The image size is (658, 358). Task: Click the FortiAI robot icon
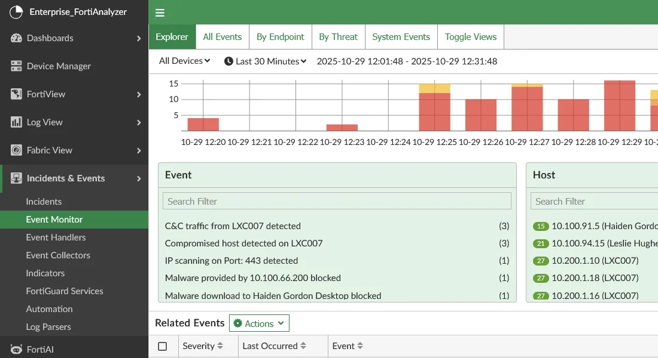pyautogui.click(x=16, y=349)
